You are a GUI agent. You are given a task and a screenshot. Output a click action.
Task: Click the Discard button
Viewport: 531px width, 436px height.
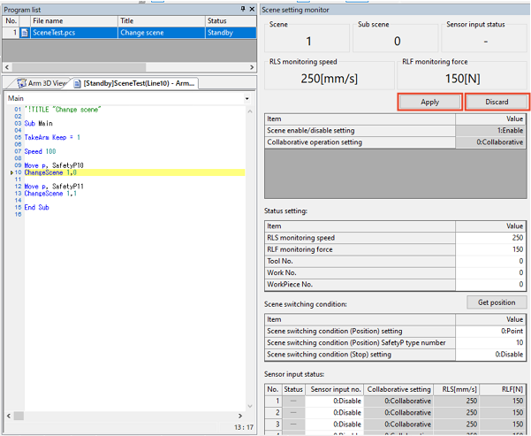[x=497, y=102]
